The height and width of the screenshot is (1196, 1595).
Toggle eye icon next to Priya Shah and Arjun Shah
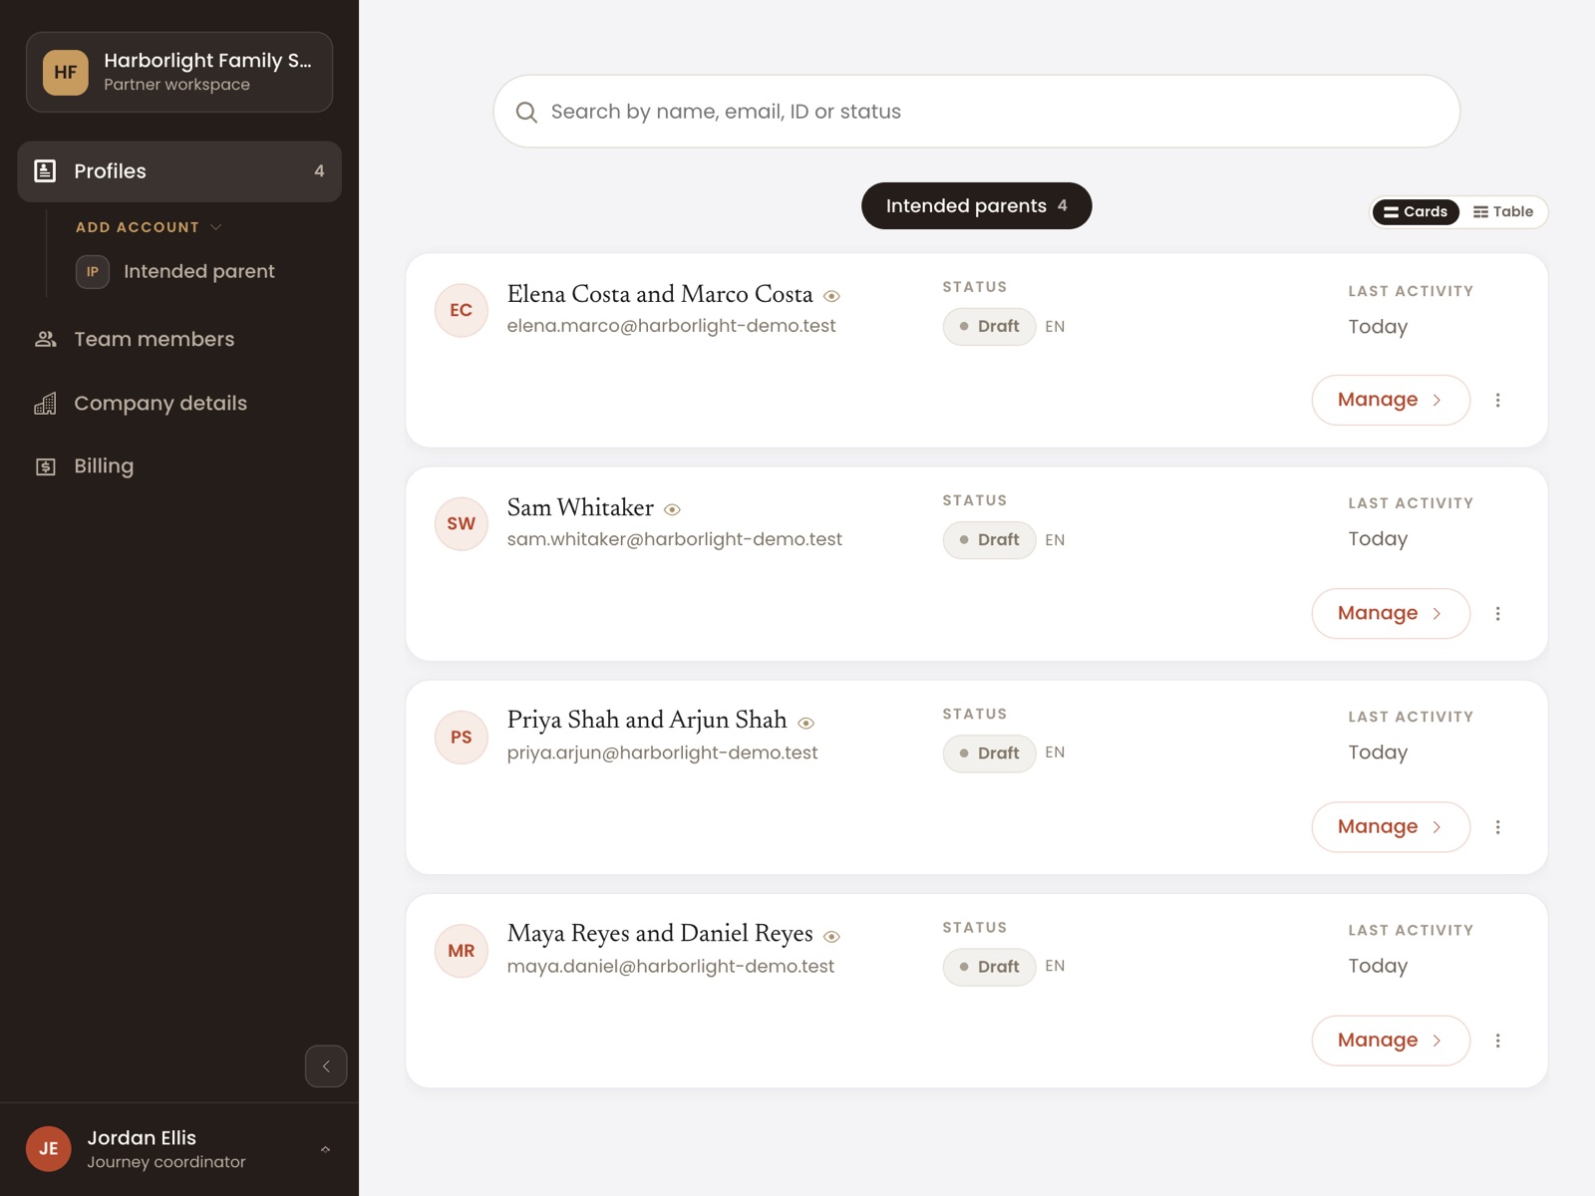coord(806,724)
